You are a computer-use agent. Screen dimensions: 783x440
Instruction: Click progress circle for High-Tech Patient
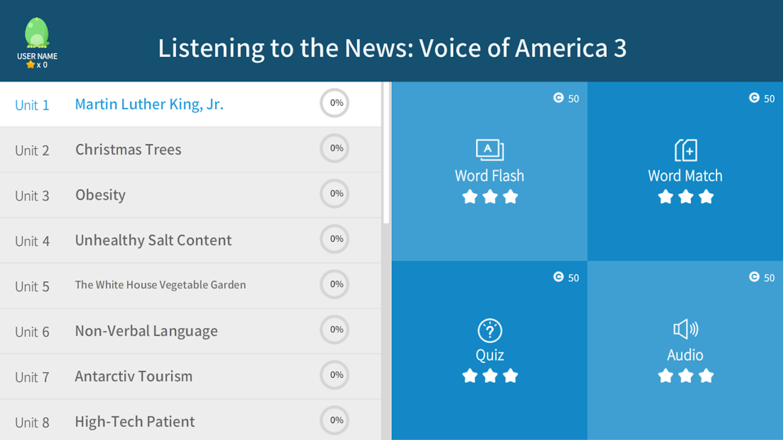coord(335,420)
